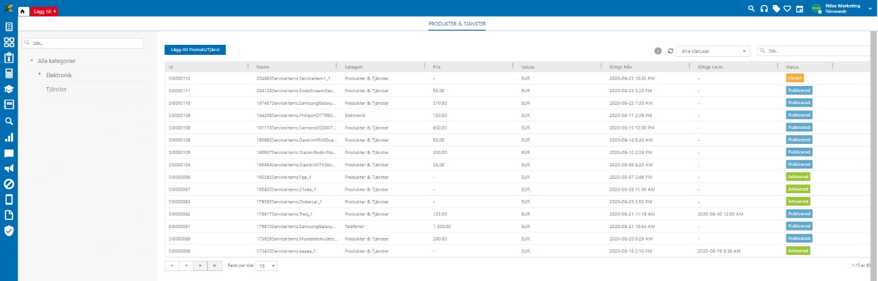Click the gray info icon above table
The image size is (878, 281).
658,51
